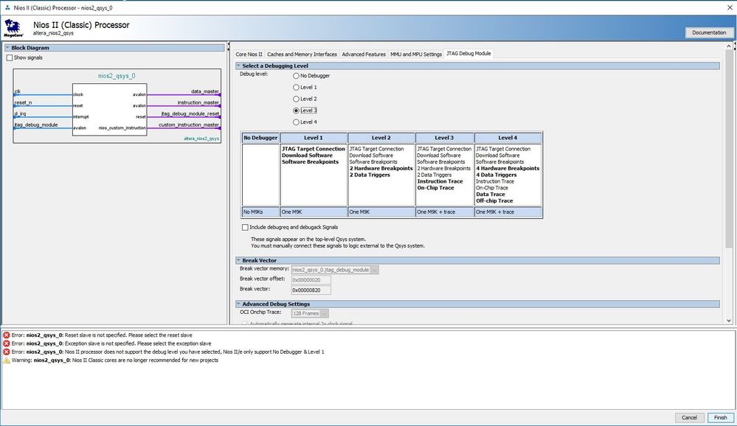Open the Break vector memory dropdown
737x426 pixels.
(x=374, y=270)
